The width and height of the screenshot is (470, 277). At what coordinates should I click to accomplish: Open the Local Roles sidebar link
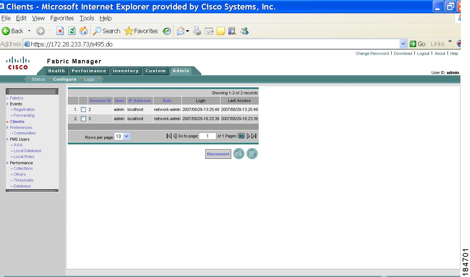tap(24, 157)
